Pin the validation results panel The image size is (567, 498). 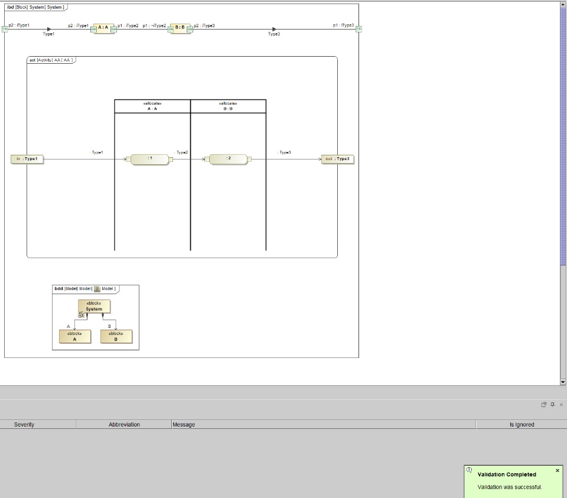coord(553,405)
